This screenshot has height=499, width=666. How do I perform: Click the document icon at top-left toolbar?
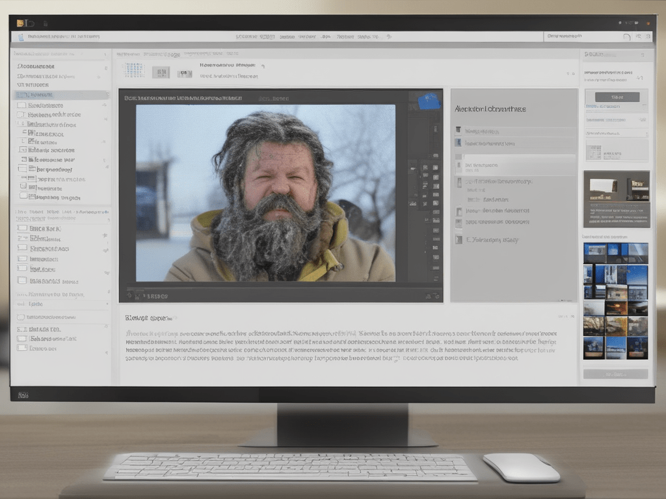pos(21,38)
